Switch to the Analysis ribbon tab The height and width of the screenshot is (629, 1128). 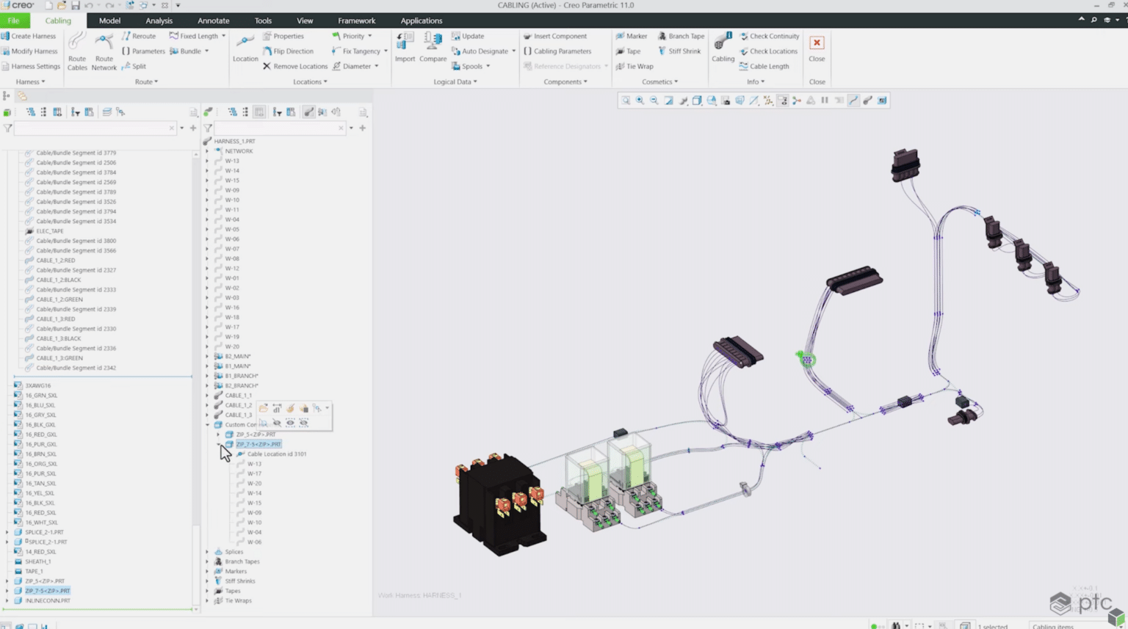159,21
